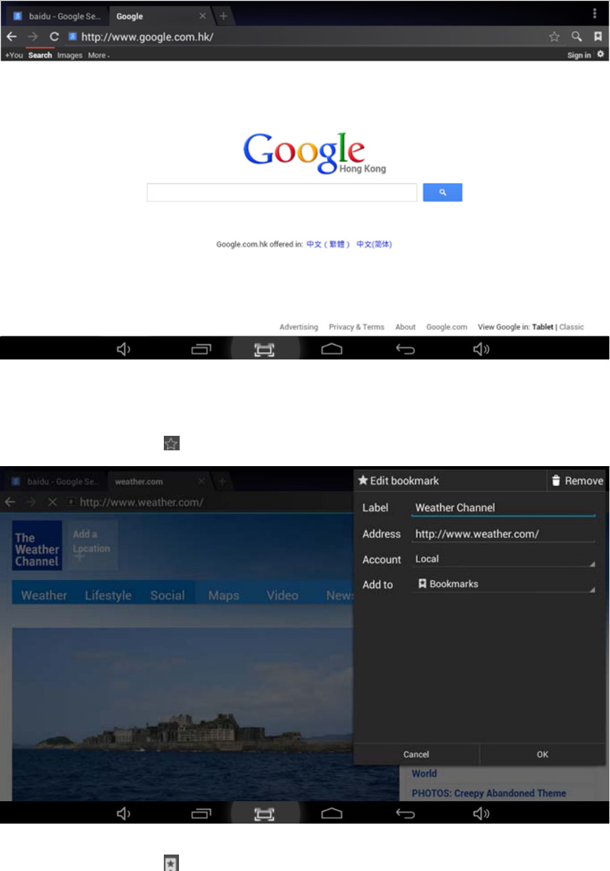Open the About footer link
Viewport: 610px width, 871px height.
[405, 327]
